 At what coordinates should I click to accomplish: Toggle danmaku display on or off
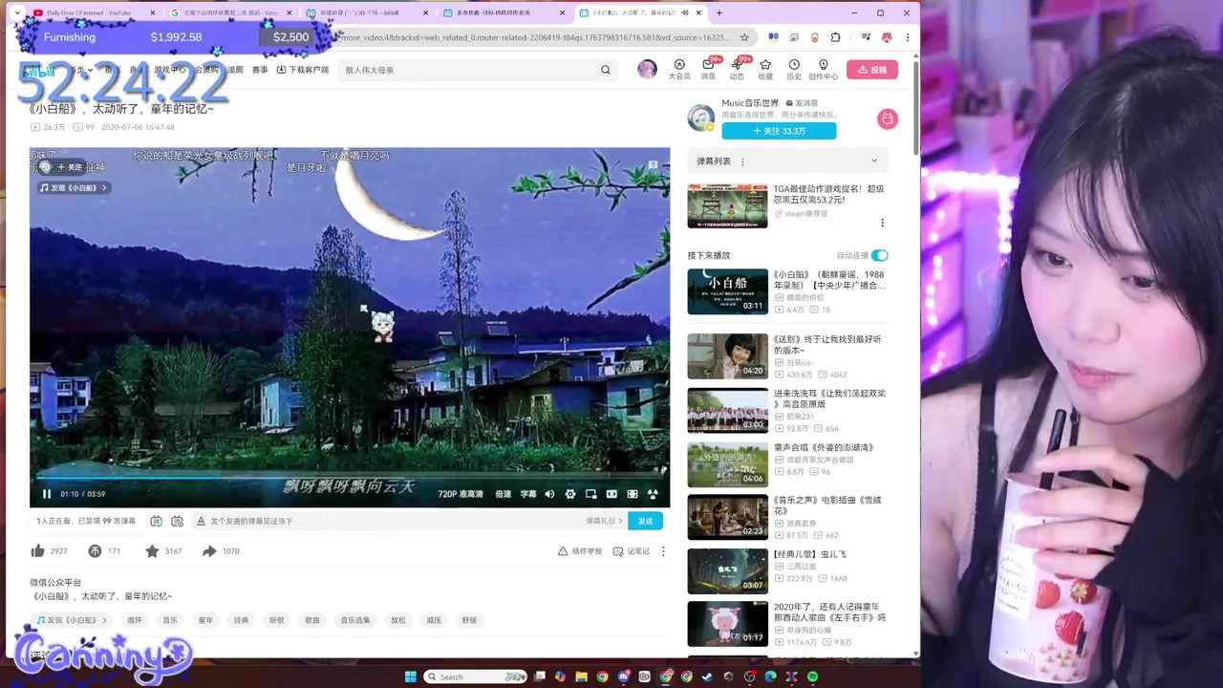[x=157, y=521]
